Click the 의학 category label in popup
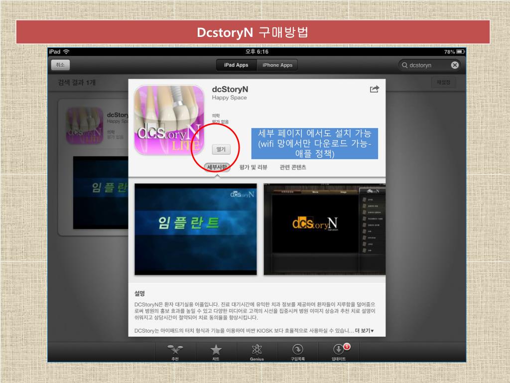 coord(216,116)
